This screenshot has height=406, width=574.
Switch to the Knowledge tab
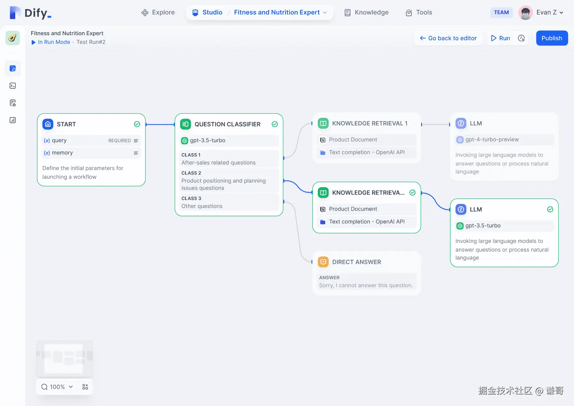click(x=366, y=12)
